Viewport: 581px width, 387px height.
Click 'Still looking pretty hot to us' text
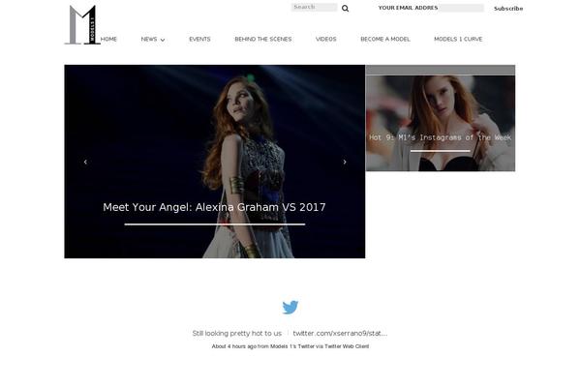pyautogui.click(x=237, y=333)
